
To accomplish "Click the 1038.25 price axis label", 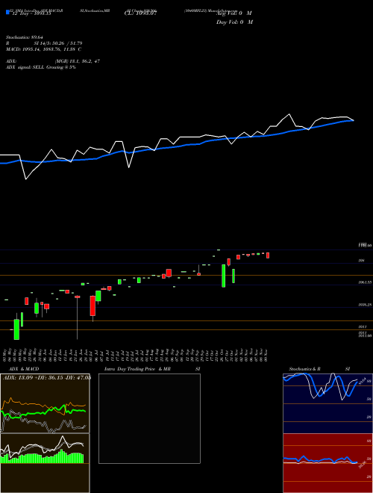I will point(365,305).
